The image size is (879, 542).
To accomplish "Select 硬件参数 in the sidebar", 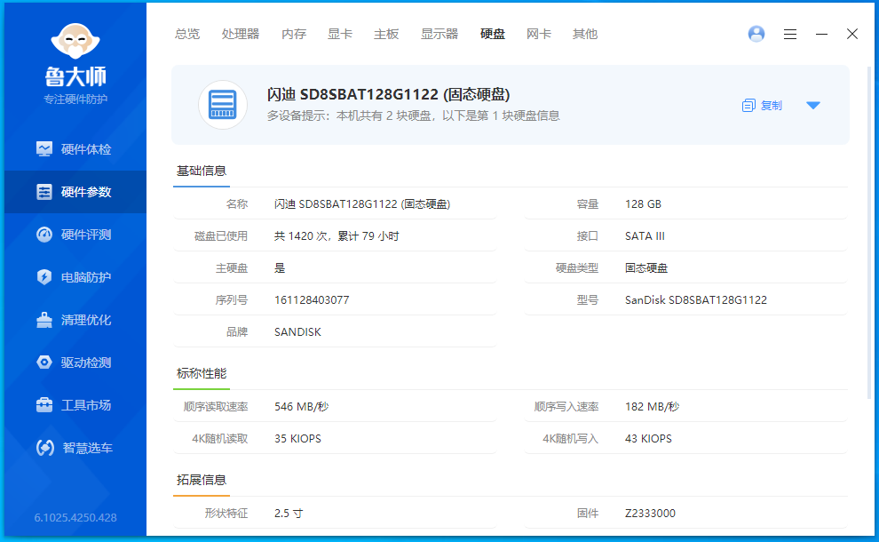I will click(x=75, y=192).
